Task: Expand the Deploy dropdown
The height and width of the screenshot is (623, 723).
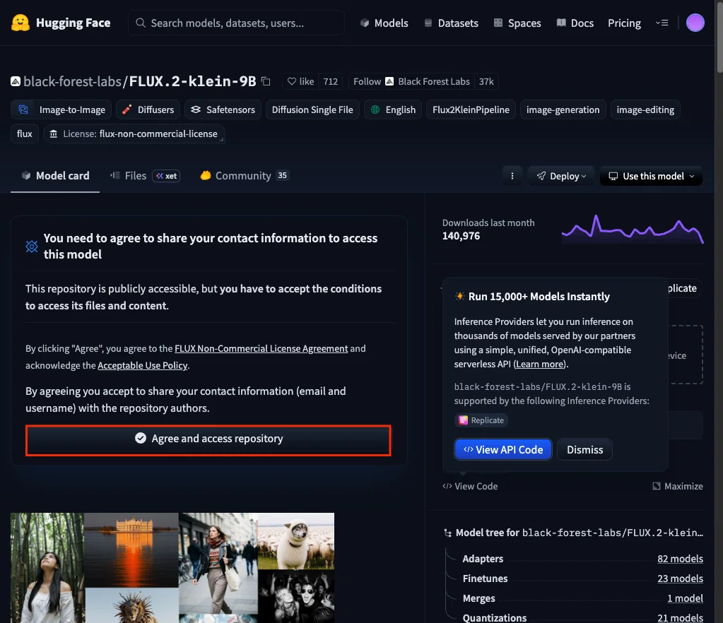Action: coord(561,176)
